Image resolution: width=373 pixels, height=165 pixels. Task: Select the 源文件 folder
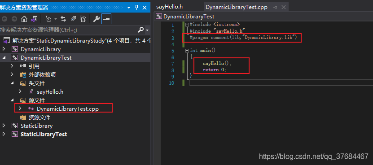pyautogui.click(x=37, y=100)
